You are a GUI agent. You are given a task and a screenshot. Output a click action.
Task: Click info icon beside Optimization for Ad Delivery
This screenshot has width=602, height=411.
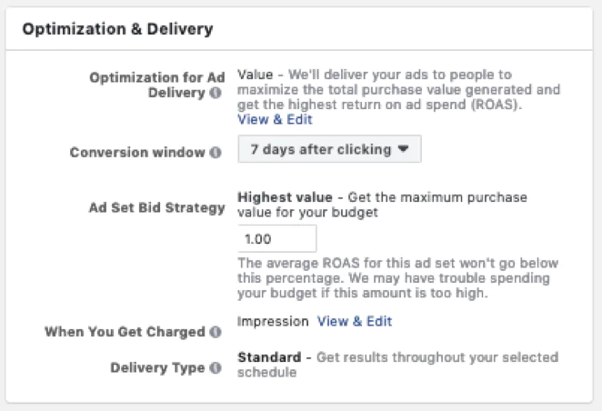[x=216, y=93]
